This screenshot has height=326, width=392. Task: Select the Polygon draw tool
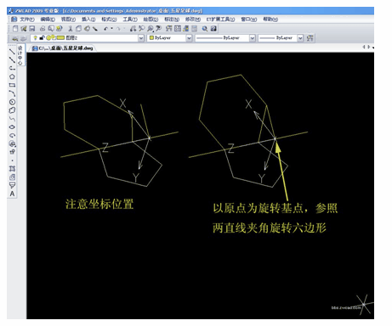tap(12, 76)
